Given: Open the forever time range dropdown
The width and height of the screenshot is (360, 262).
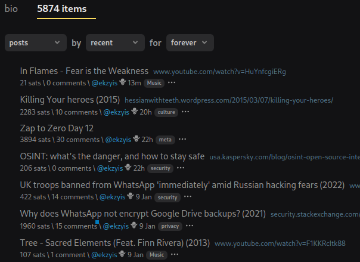Looking at the screenshot, I should click(x=190, y=43).
